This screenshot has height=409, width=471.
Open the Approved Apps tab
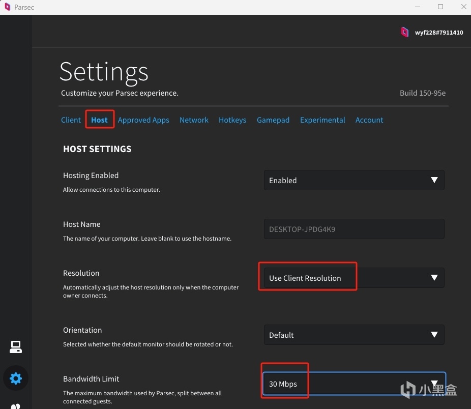click(143, 120)
